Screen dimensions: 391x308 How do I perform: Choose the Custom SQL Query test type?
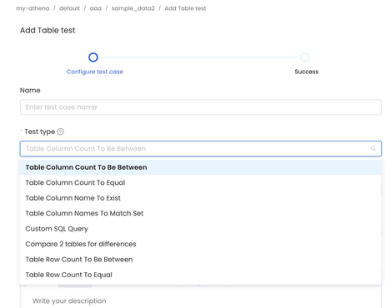tap(201, 229)
